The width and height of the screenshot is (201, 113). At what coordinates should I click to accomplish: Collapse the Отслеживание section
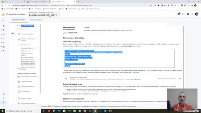pos(26,45)
